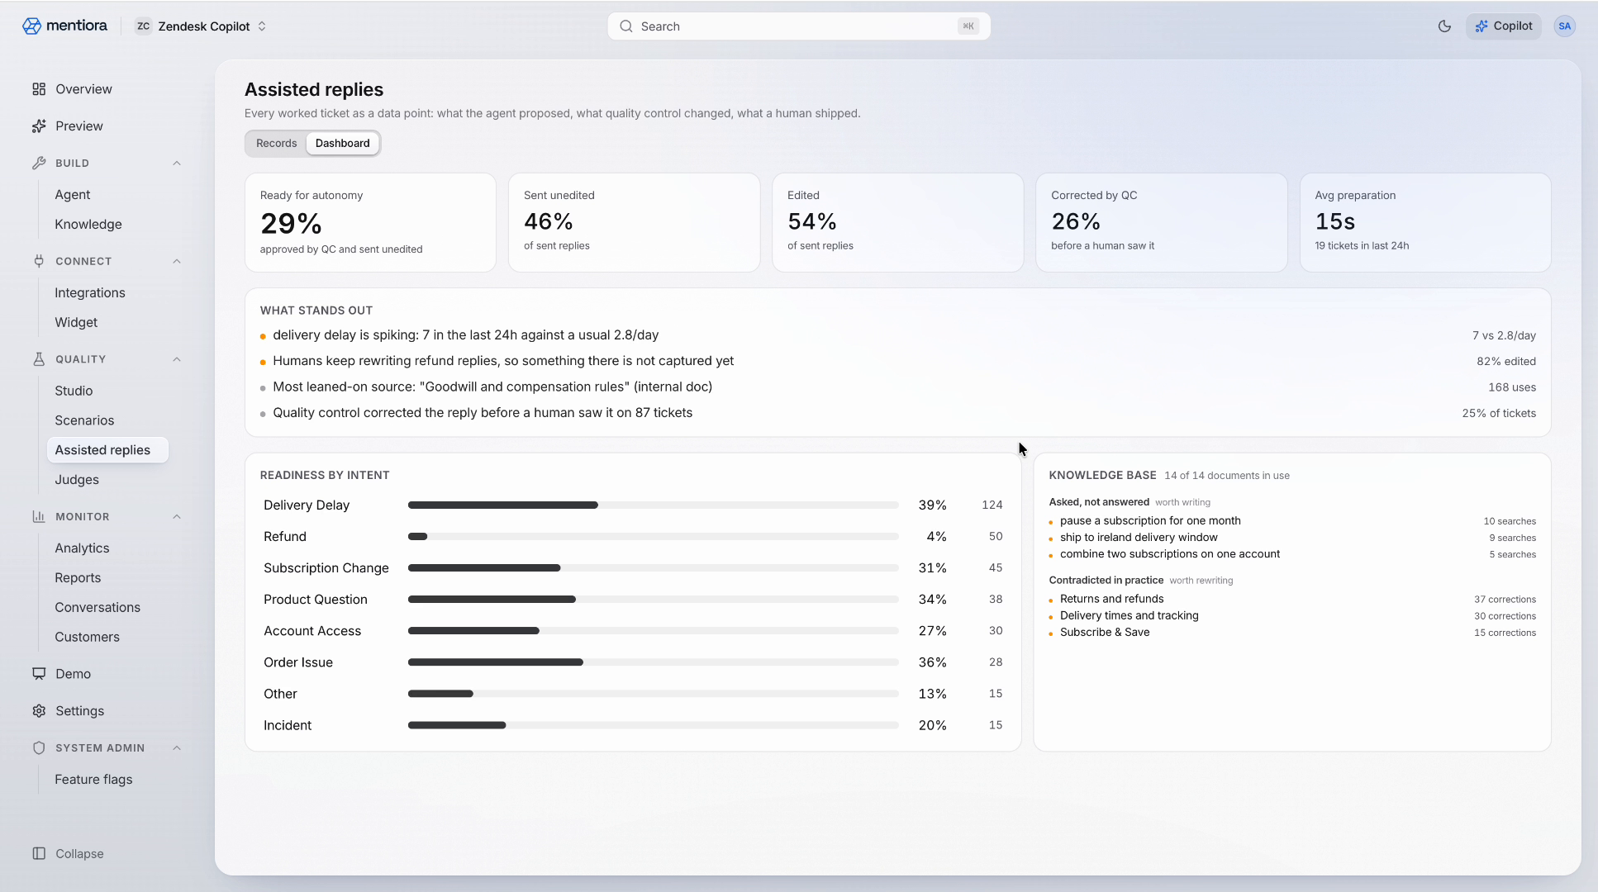Click the Refund readiness bar

(x=653, y=537)
